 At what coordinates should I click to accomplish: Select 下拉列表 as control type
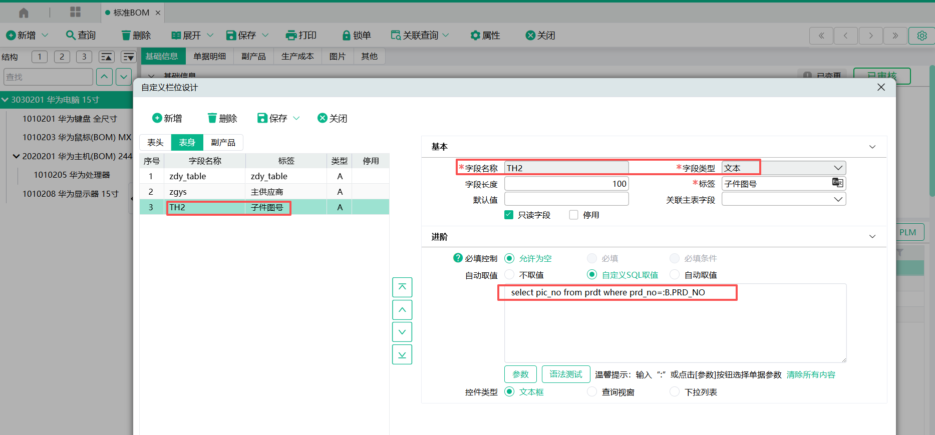point(675,392)
